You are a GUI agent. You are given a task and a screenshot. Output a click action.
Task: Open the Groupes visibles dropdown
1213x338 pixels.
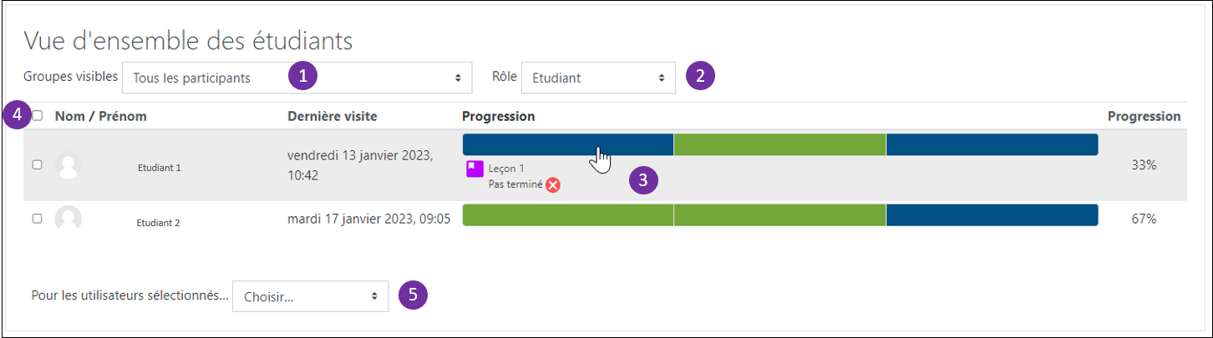[297, 78]
